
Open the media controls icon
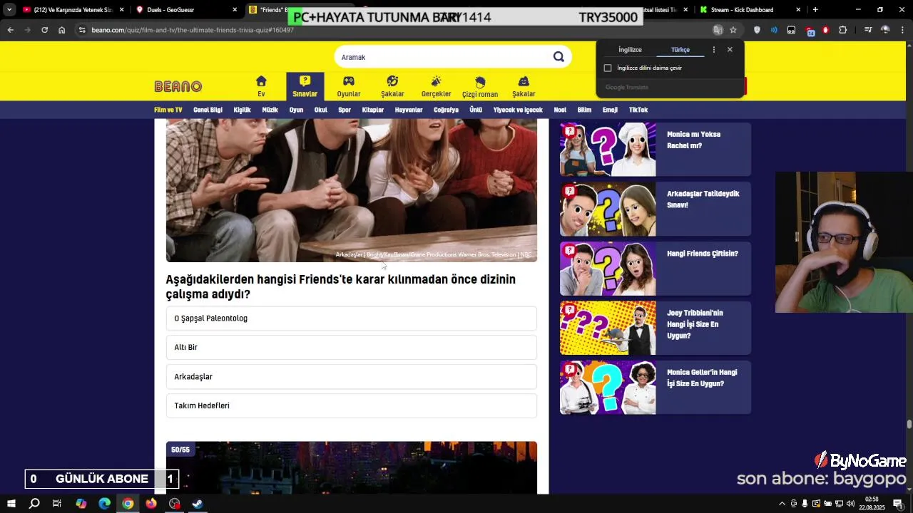(867, 30)
